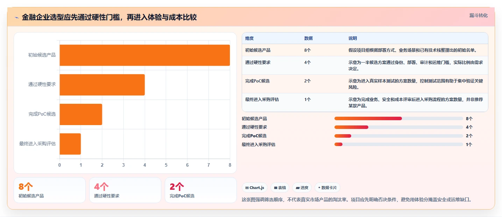The image size is (502, 217).
Task: Click the 通过硬性要求 cell in the table
Action: click(x=258, y=62)
